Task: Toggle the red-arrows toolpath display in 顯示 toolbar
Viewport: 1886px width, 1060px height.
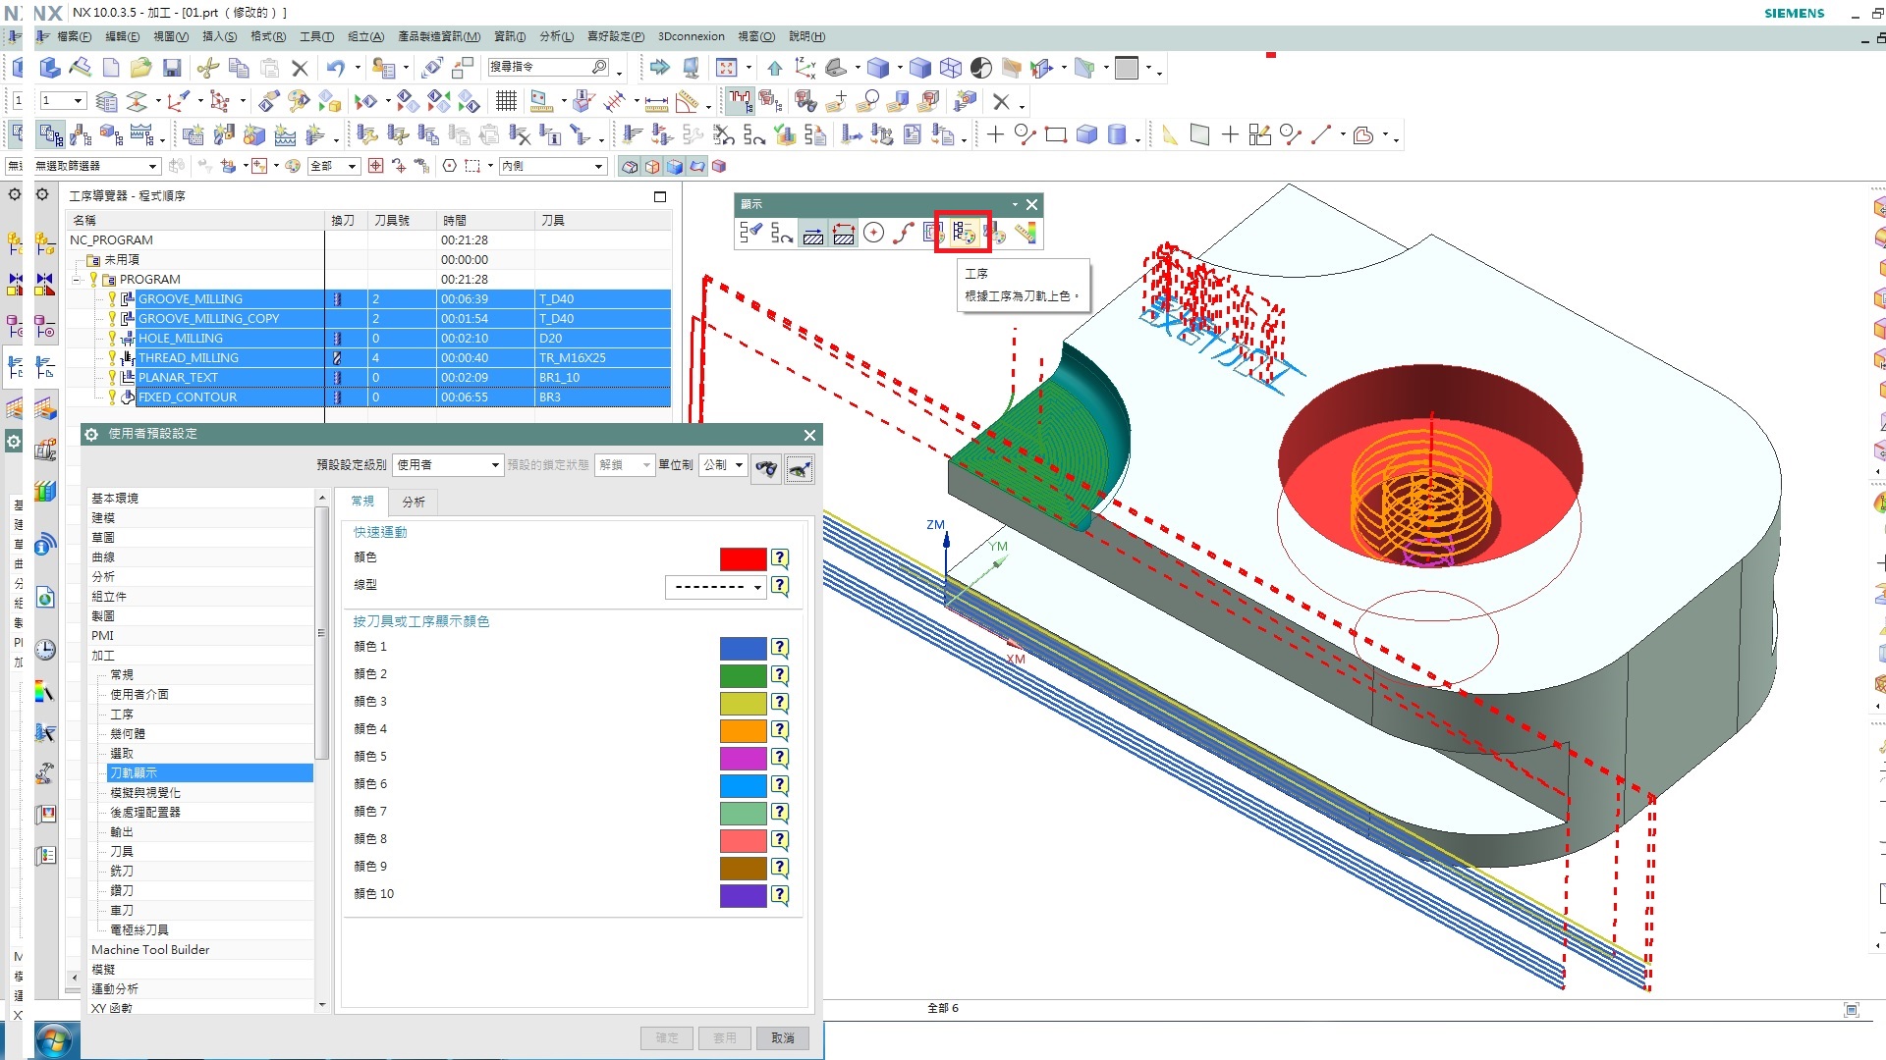Action: click(844, 234)
